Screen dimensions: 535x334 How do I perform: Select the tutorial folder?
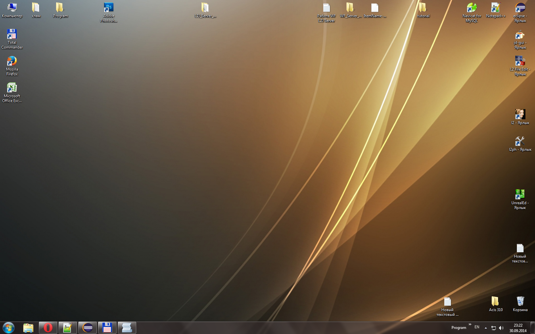pyautogui.click(x=423, y=10)
